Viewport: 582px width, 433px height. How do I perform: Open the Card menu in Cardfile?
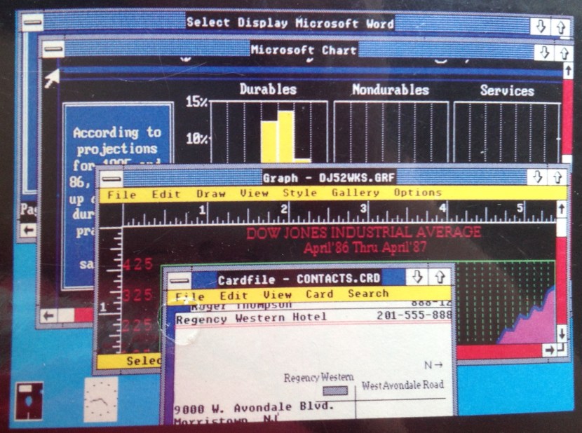pyautogui.click(x=317, y=294)
